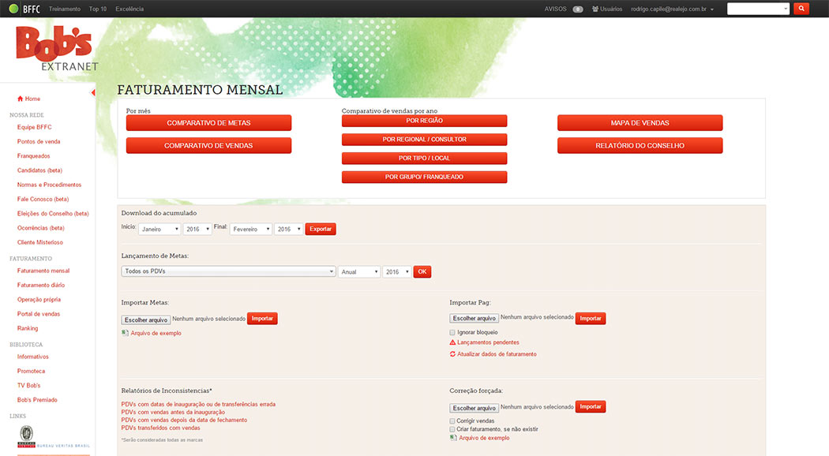Click the top bar search input field

(x=755, y=9)
